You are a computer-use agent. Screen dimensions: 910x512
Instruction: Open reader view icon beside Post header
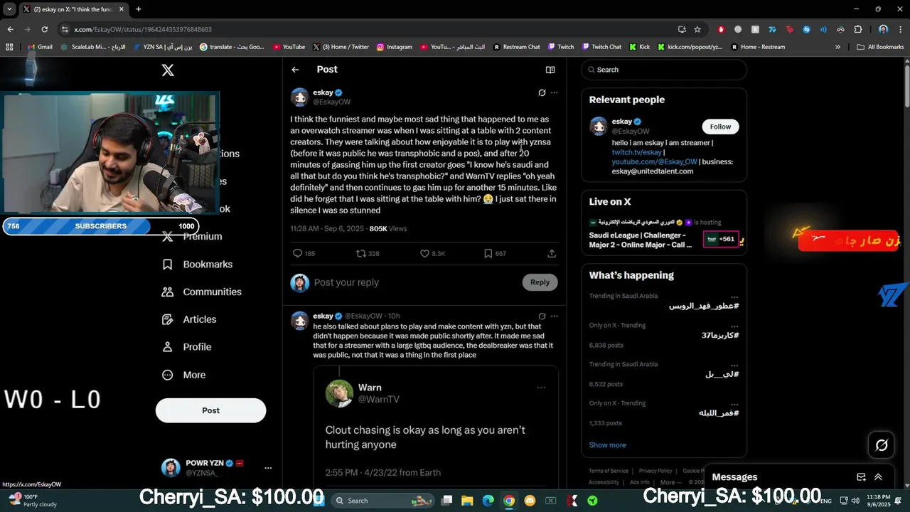(x=550, y=70)
